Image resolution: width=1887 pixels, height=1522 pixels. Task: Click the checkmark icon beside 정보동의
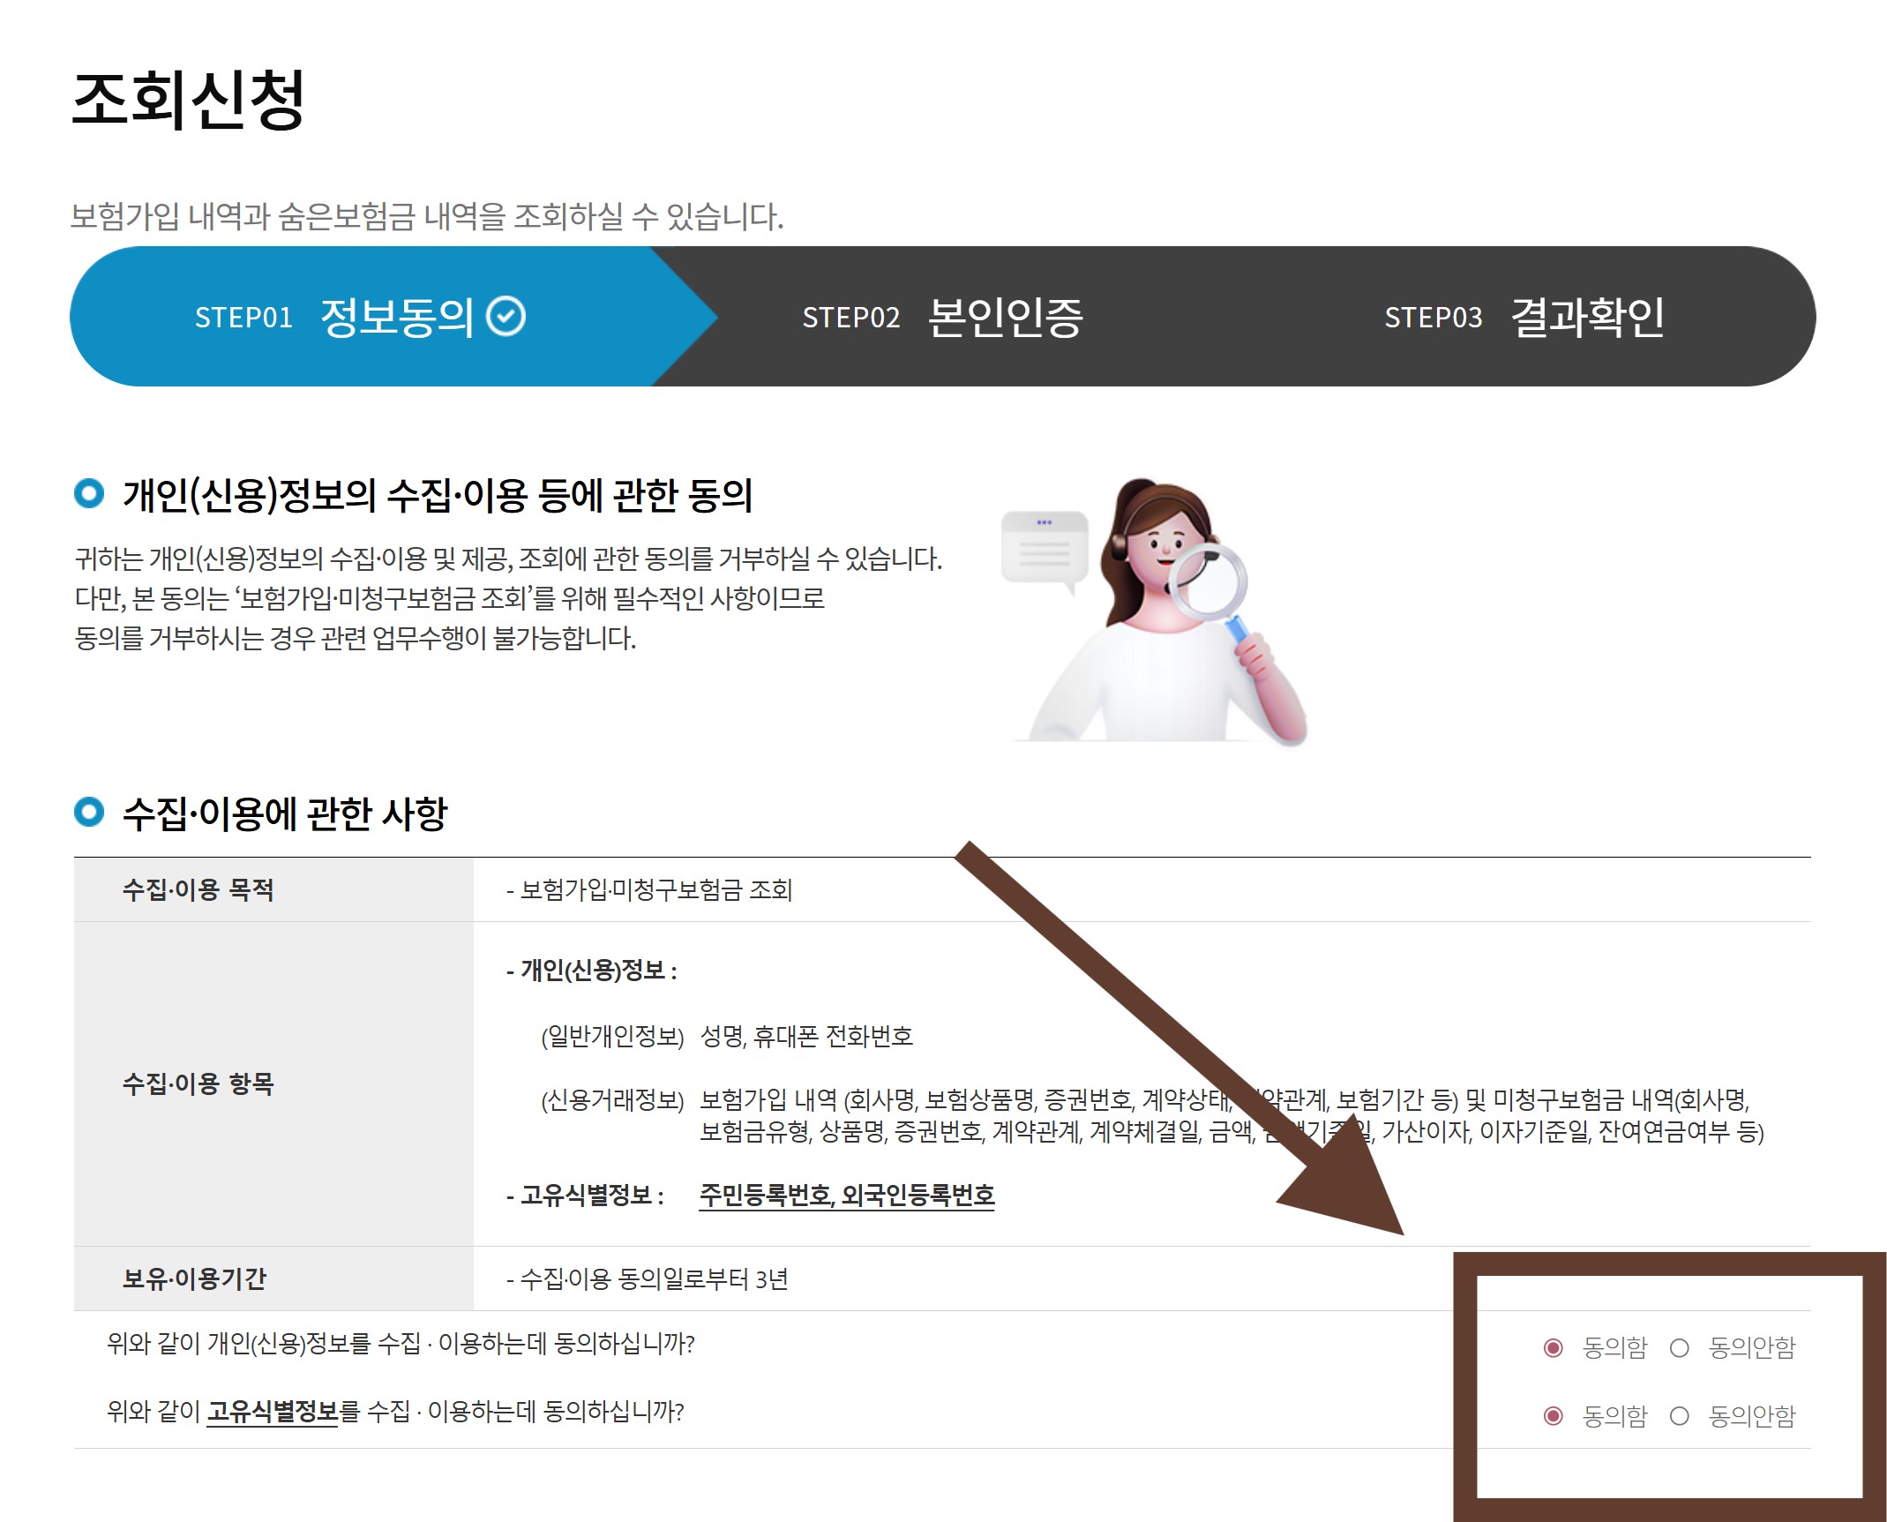[506, 317]
